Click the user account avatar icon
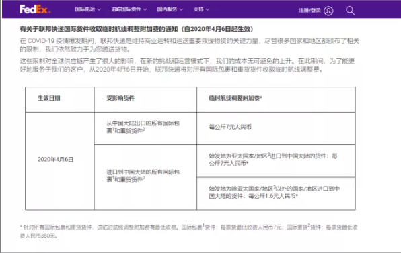The height and width of the screenshot is (253, 401). coord(328,11)
